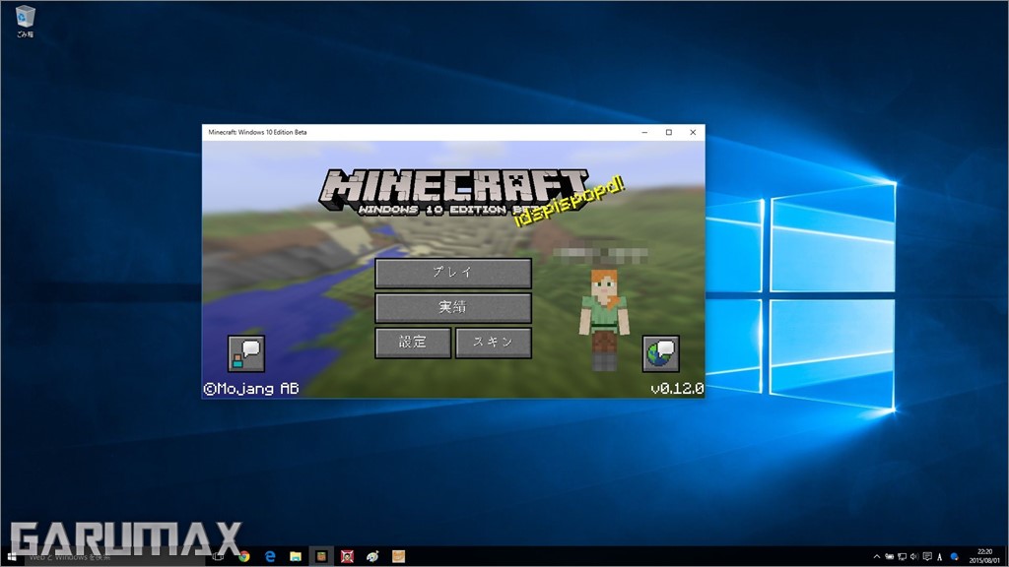
Task: Open File Explorer from the taskbar
Action: (295, 556)
